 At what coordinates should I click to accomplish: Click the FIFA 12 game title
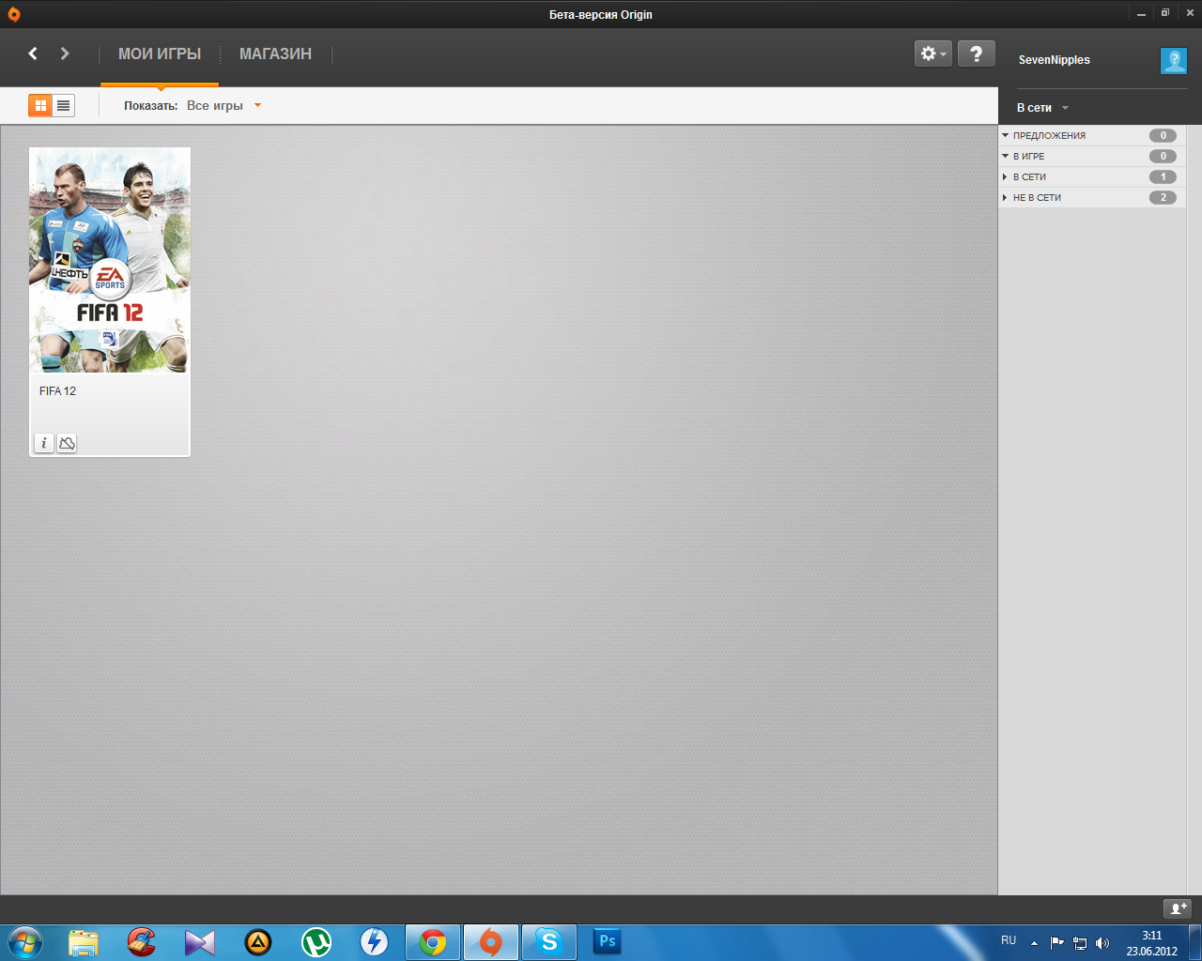click(x=57, y=391)
